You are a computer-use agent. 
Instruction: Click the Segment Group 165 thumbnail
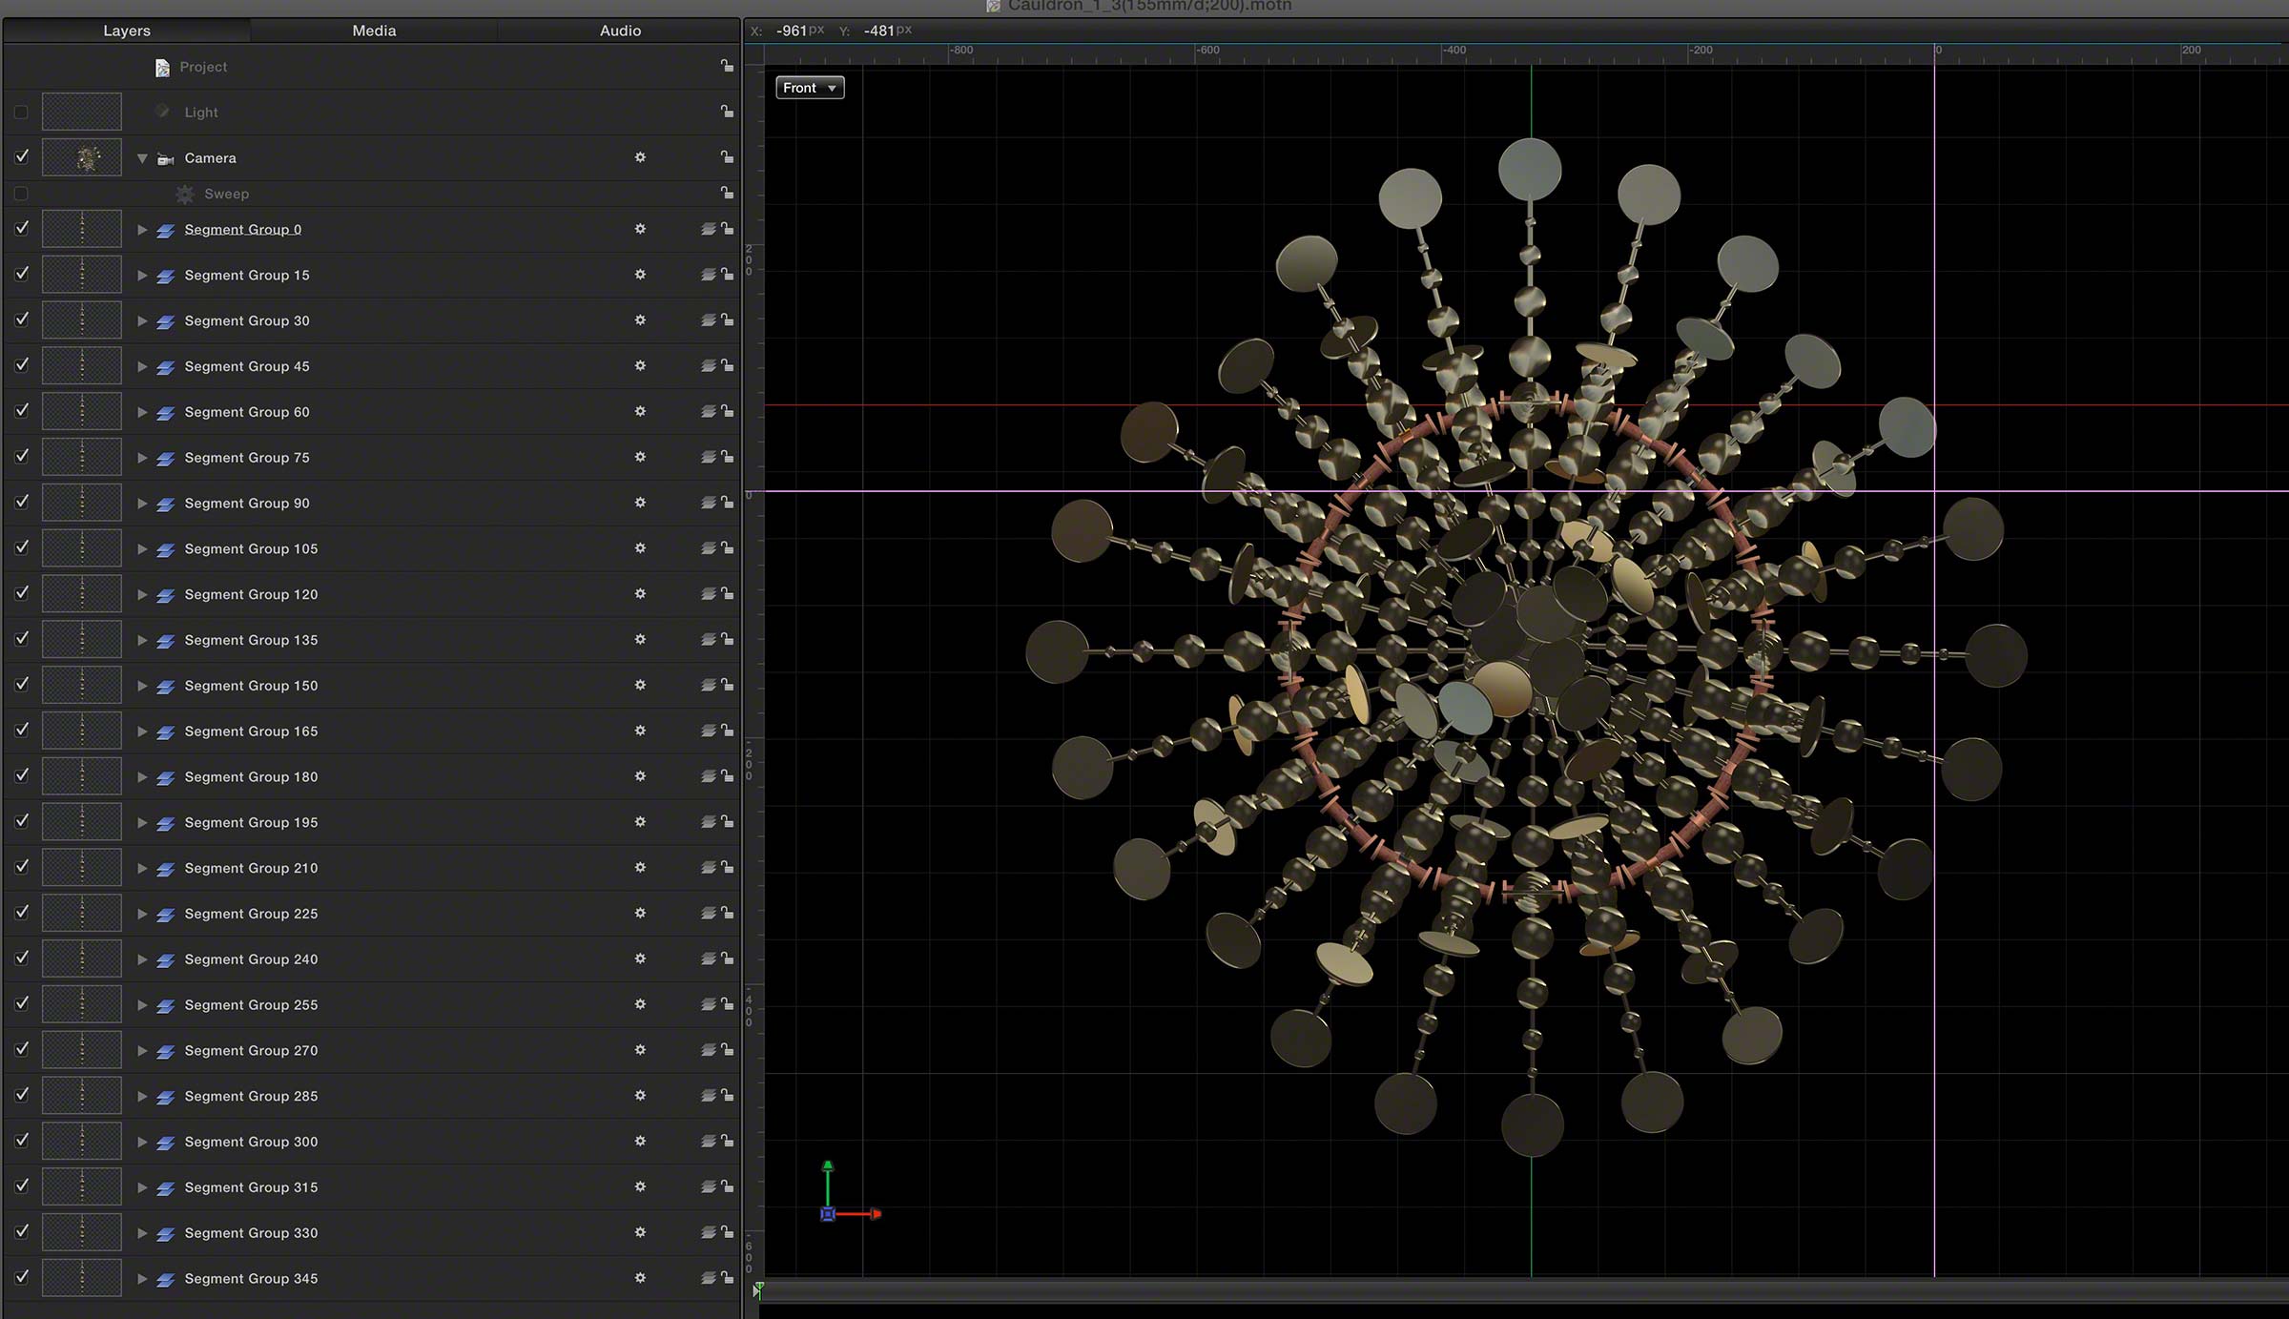click(82, 731)
